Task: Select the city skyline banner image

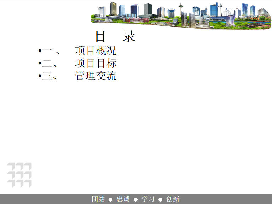Action: click(181, 16)
